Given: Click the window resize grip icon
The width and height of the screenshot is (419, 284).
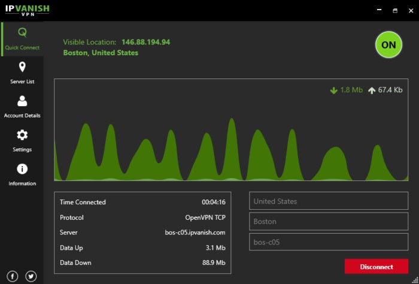Looking at the screenshot, I should tap(415, 280).
